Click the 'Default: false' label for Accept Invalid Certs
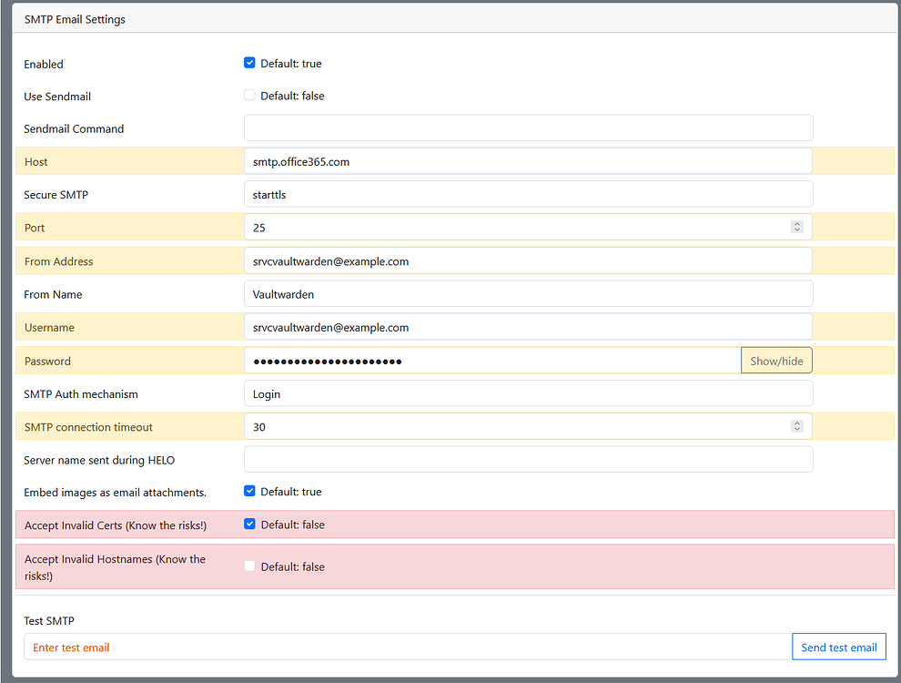Image resolution: width=901 pixels, height=683 pixels. (292, 525)
